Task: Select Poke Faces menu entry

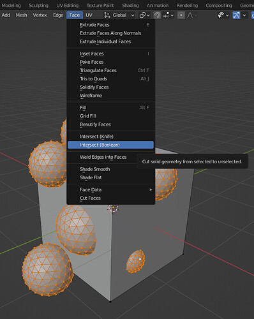Action: pyautogui.click(x=110, y=62)
